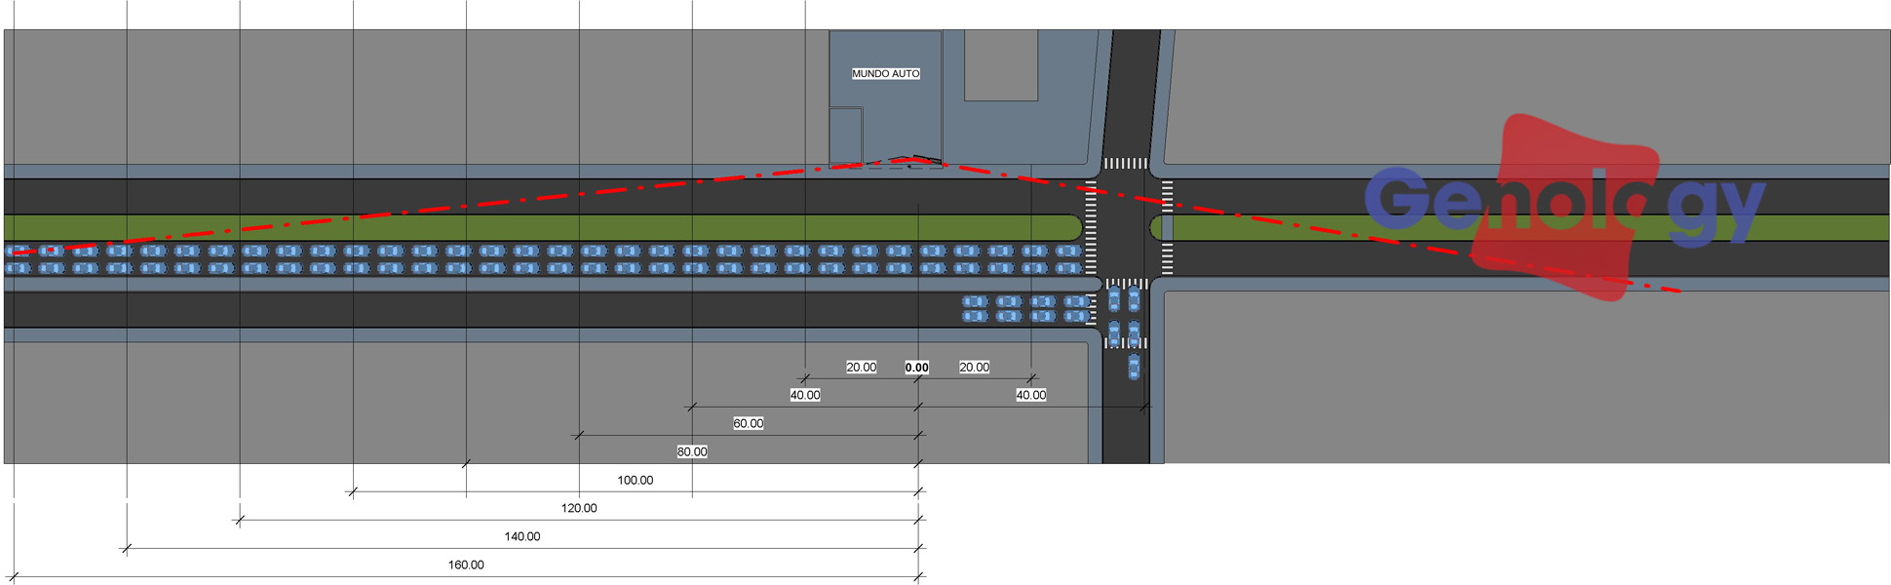This screenshot has width=1891, height=585.
Task: Click the MUNDO AUTO building label
Action: [x=885, y=74]
